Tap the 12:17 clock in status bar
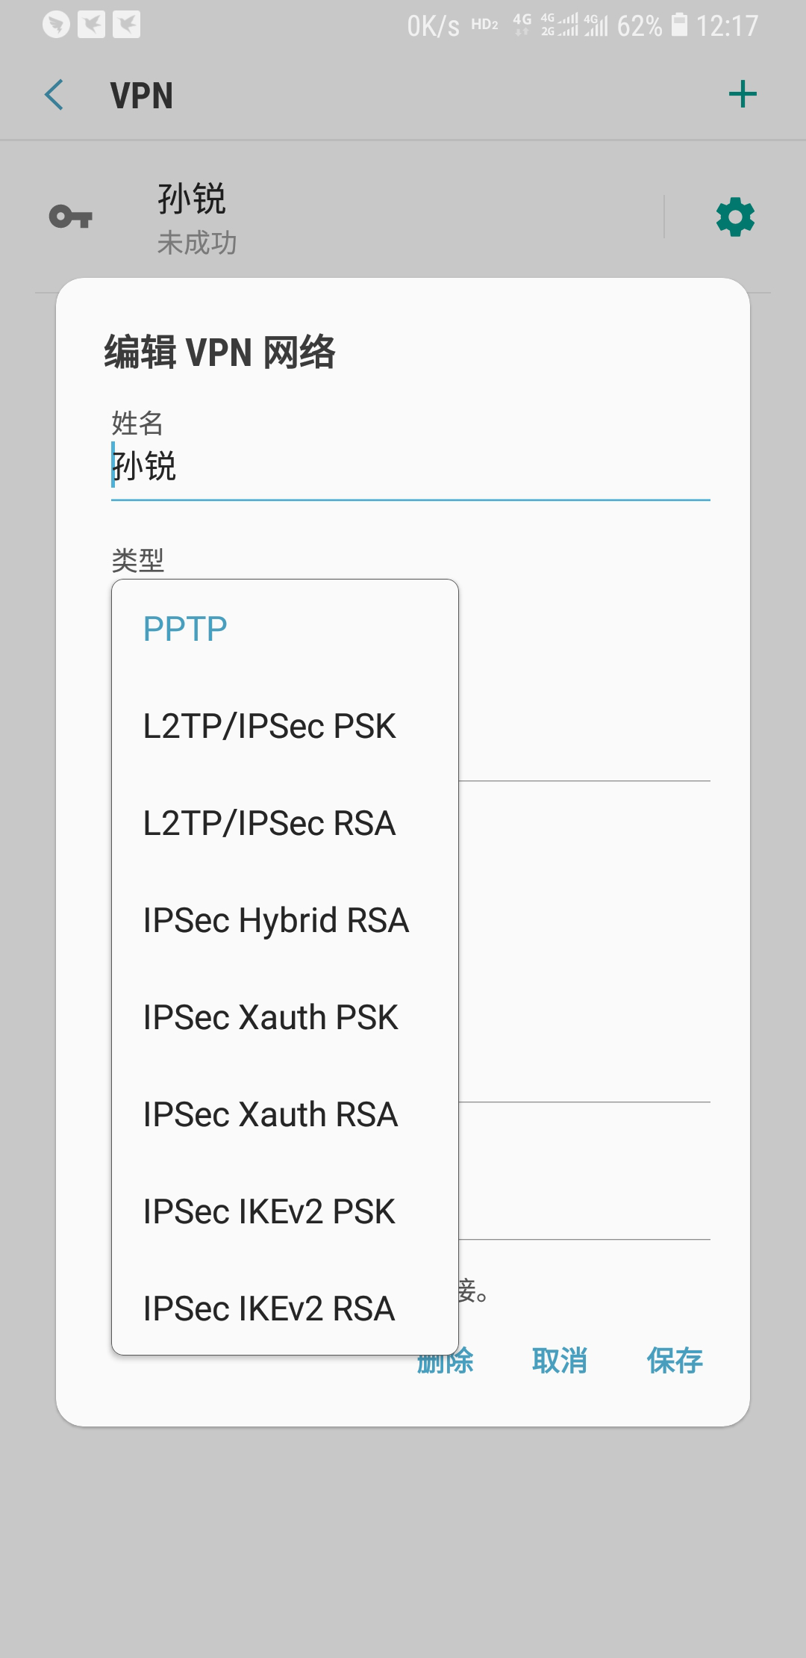Image resolution: width=806 pixels, height=1658 pixels. click(727, 26)
